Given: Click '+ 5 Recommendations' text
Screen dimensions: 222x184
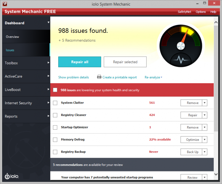Looking at the screenshot, I should click(77, 40).
